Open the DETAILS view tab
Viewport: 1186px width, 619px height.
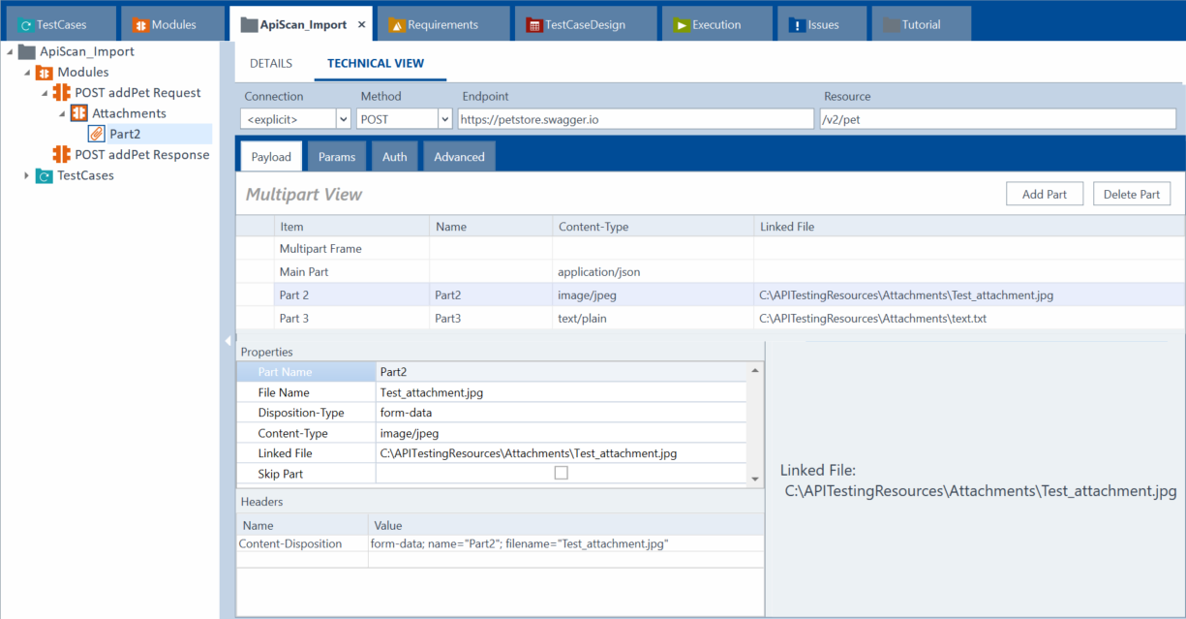(x=271, y=64)
